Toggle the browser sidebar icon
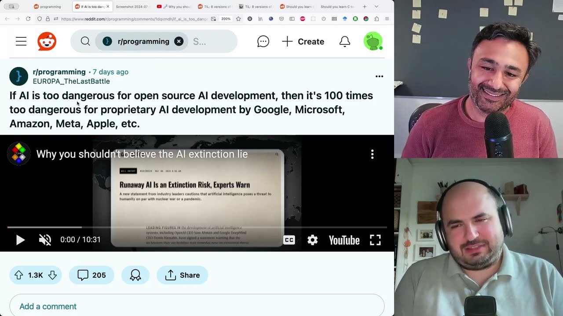 click(x=292, y=19)
